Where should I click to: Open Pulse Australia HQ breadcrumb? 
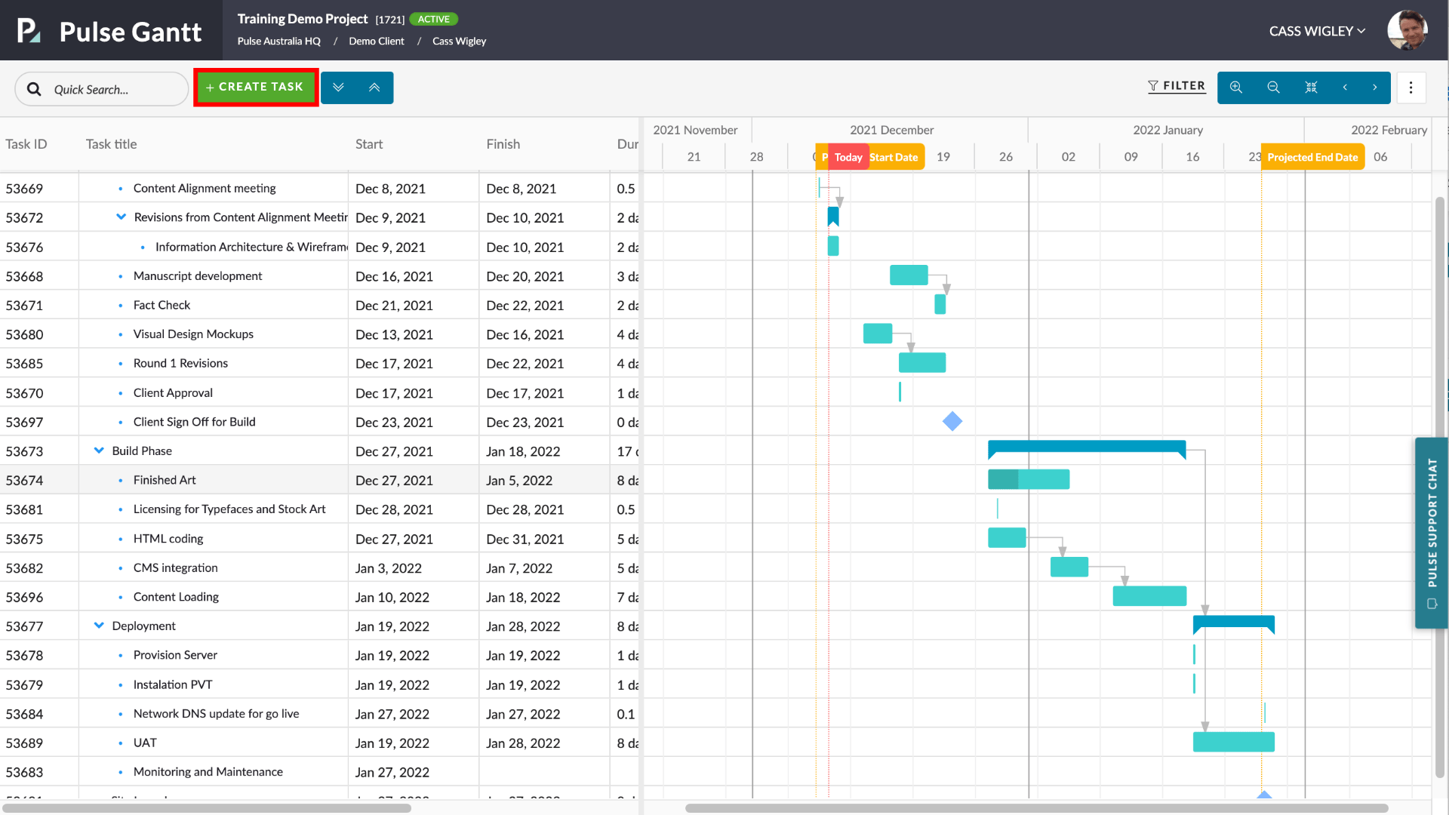point(278,42)
